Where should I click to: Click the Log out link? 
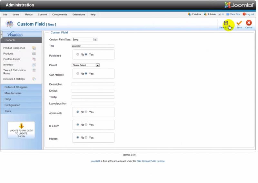(x=250, y=14)
